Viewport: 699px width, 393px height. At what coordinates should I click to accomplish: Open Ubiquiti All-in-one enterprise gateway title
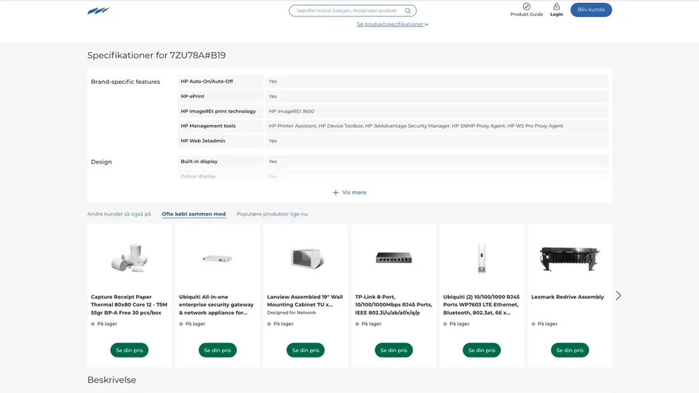click(216, 305)
